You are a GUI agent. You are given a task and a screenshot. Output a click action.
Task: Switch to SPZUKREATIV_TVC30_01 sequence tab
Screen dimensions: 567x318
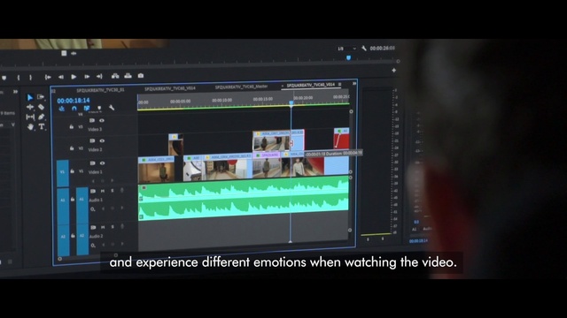(100, 90)
